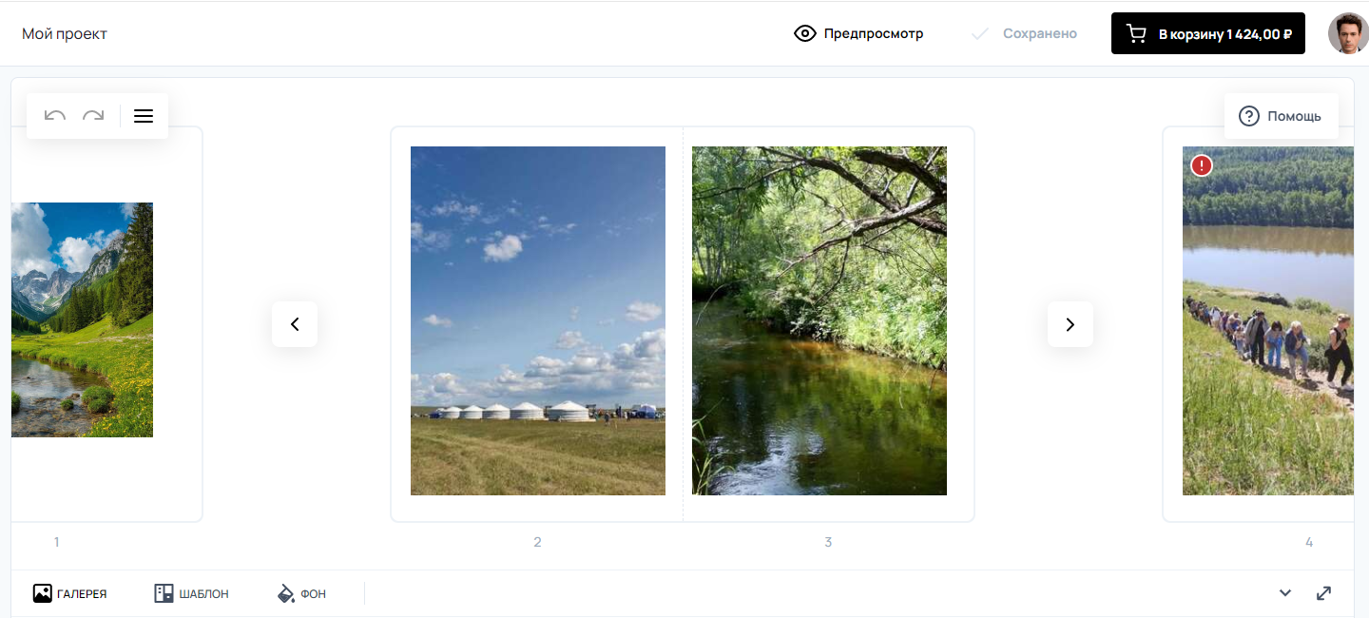
Task: Click the В корзину button
Action: [x=1208, y=33]
